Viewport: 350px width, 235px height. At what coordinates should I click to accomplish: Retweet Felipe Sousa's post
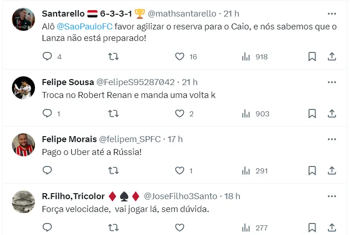pos(113,114)
